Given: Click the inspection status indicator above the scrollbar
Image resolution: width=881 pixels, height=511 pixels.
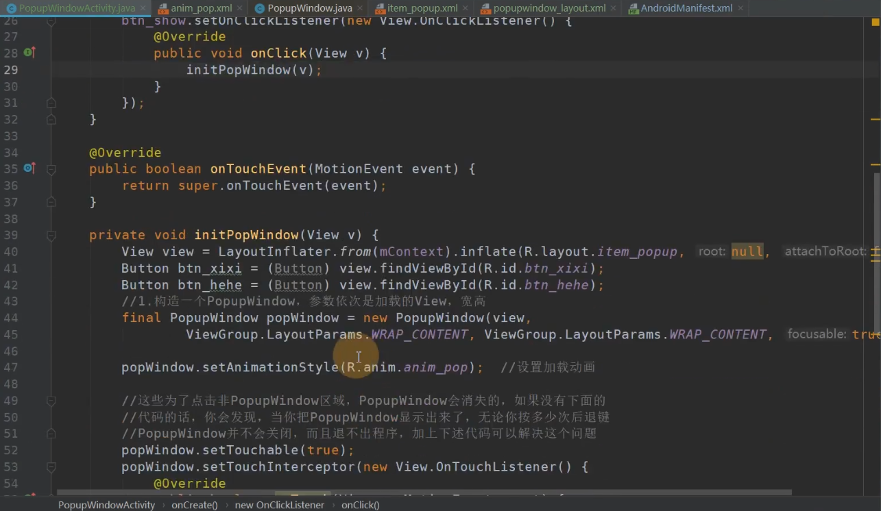Looking at the screenshot, I should coord(876,21).
